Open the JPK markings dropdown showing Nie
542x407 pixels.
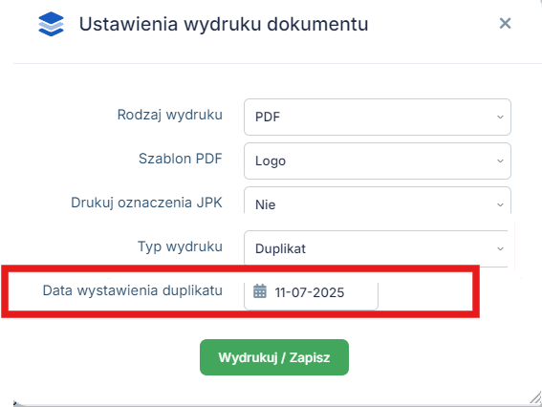point(378,201)
